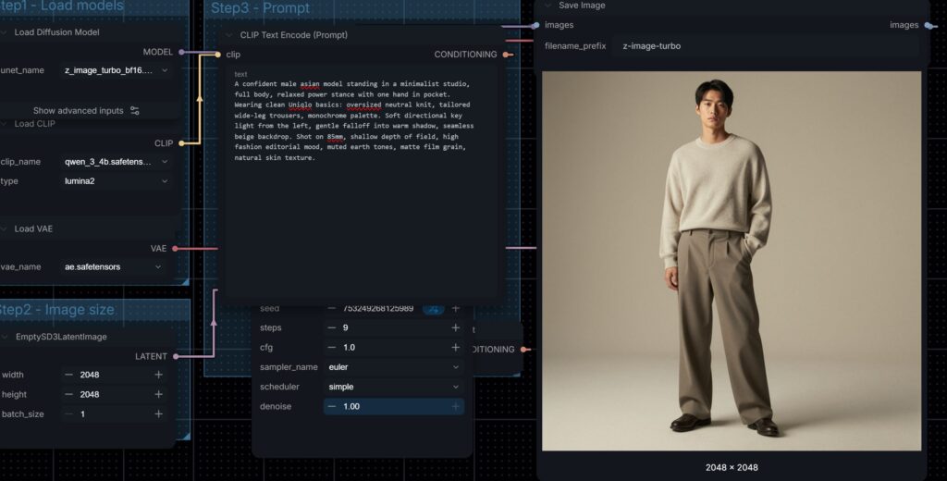
Task: Open the sampler_name euler dropdown
Action: coord(394,367)
